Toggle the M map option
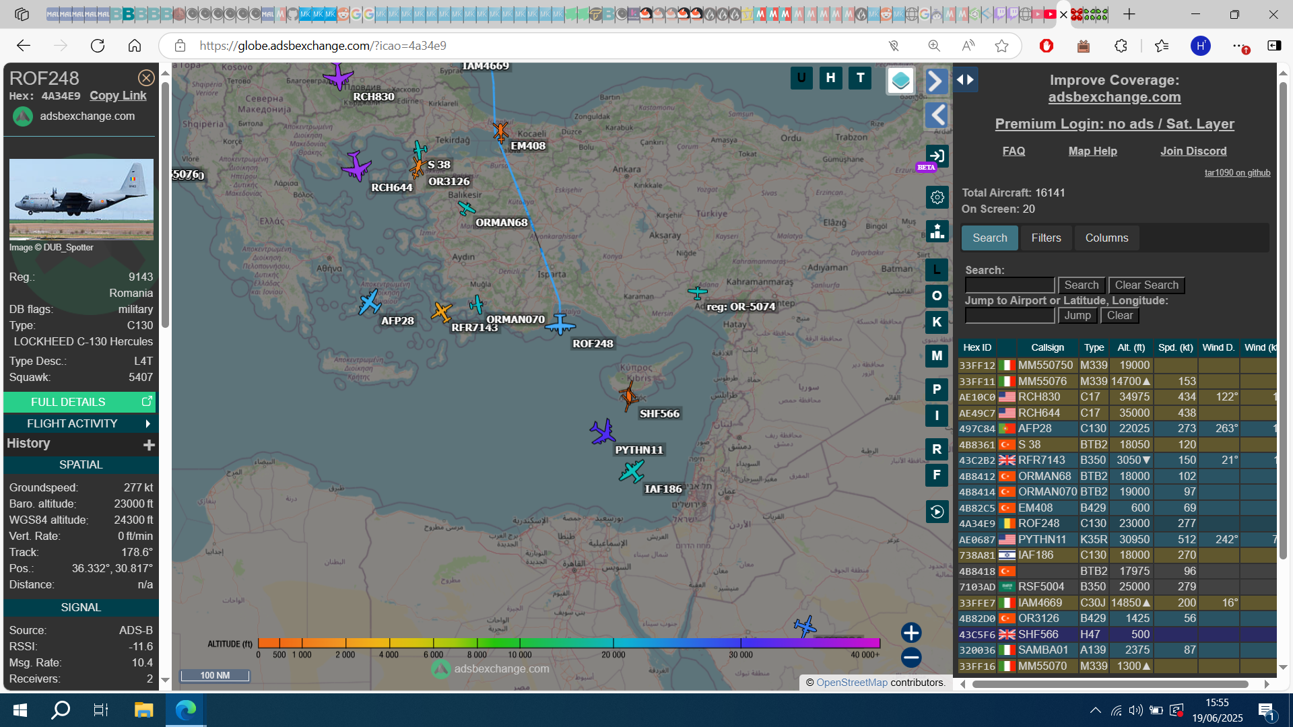This screenshot has width=1293, height=727. pyautogui.click(x=937, y=355)
